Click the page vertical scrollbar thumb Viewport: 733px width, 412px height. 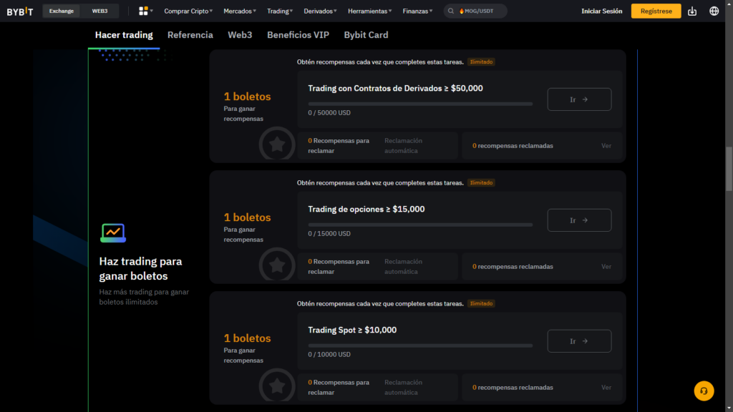click(x=729, y=169)
